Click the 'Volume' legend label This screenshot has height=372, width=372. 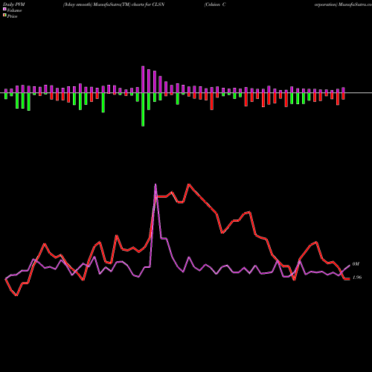click(14, 10)
